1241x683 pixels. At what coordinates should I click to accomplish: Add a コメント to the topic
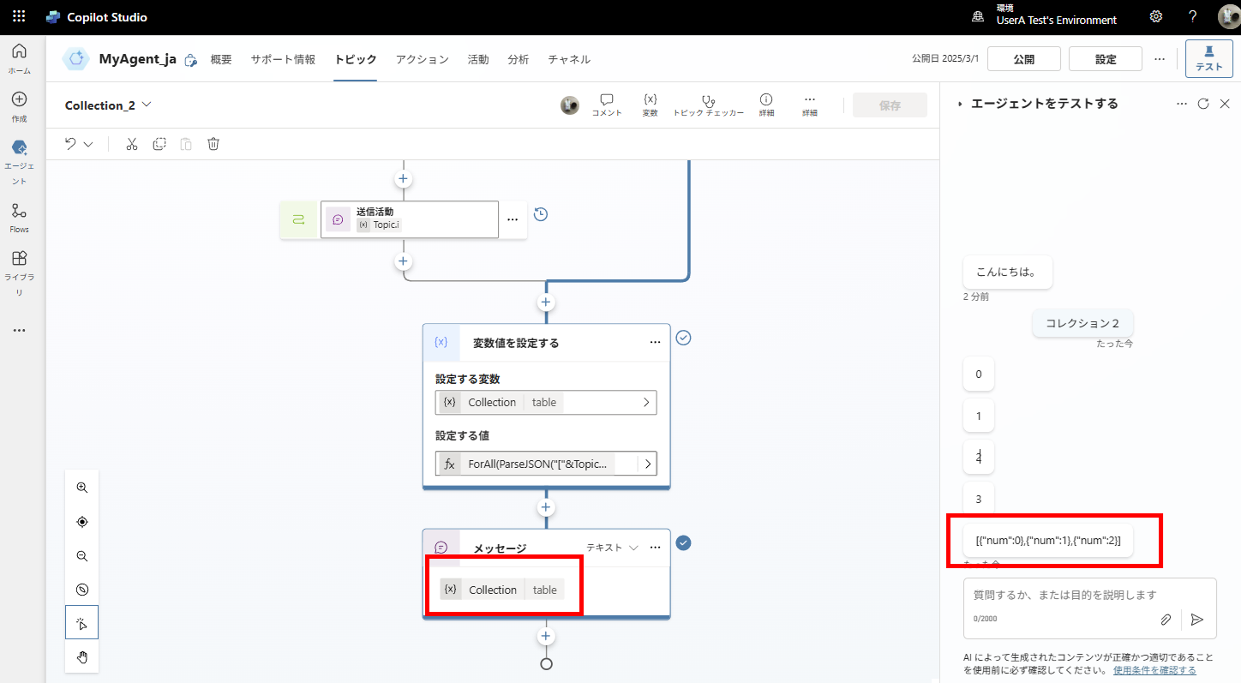(x=607, y=103)
